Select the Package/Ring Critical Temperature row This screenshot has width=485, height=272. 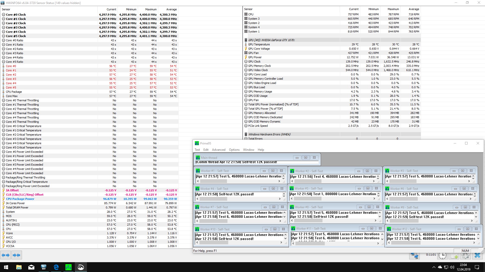click(89, 182)
